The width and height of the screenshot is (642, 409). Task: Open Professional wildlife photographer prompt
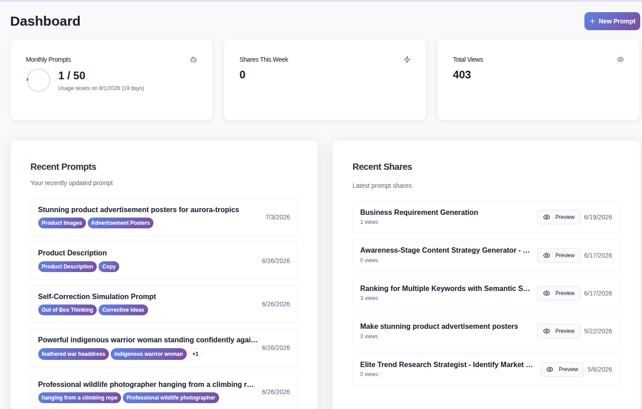pyautogui.click(x=164, y=391)
